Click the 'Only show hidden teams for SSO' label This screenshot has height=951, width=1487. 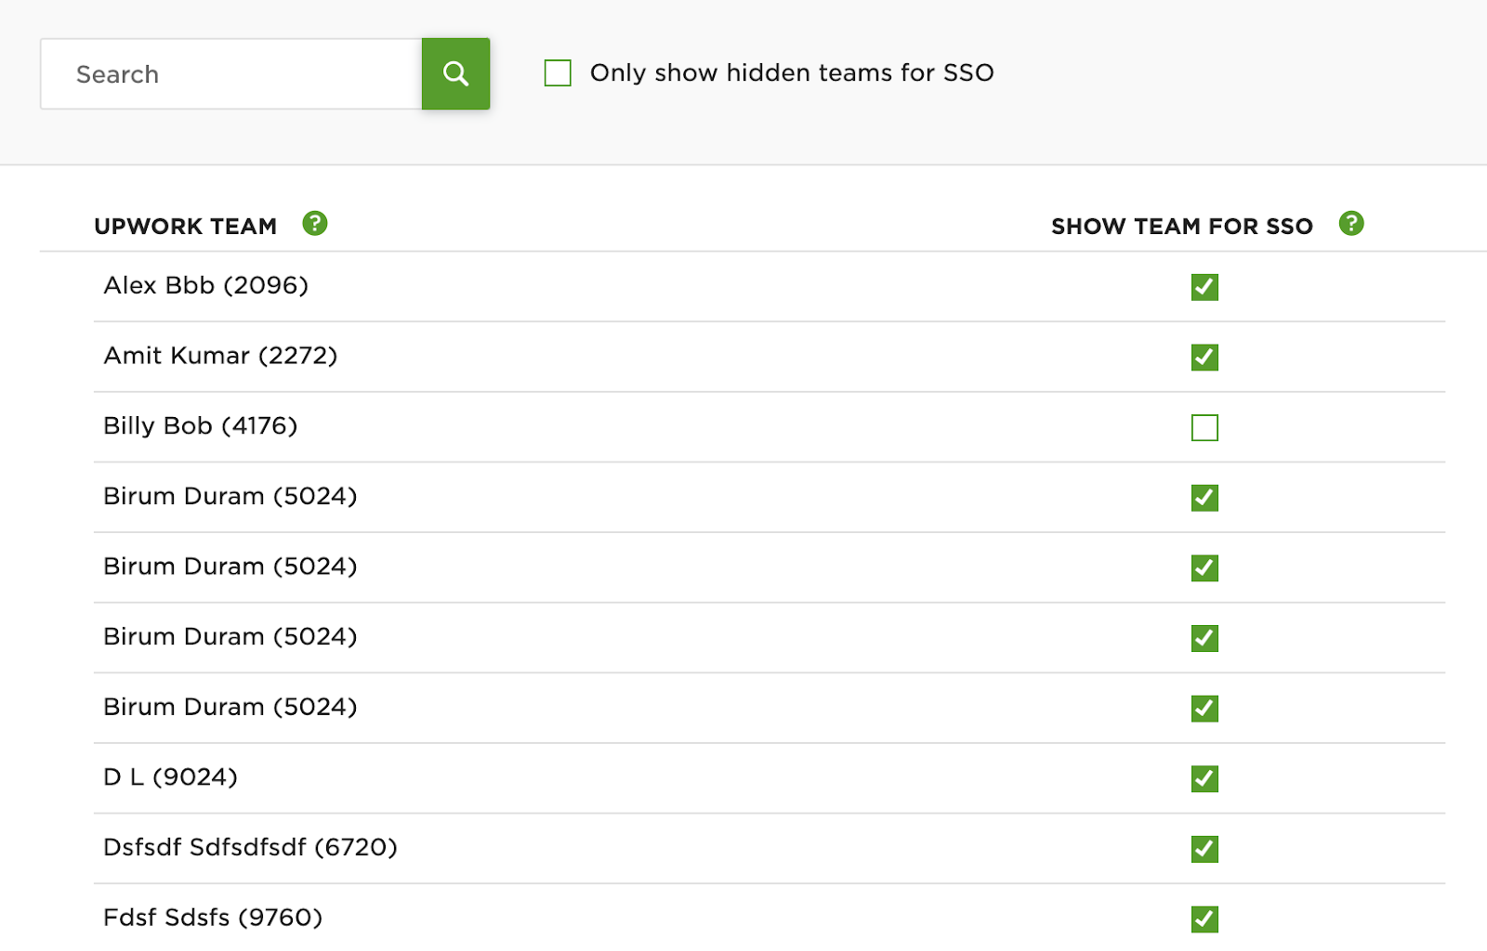coord(791,72)
